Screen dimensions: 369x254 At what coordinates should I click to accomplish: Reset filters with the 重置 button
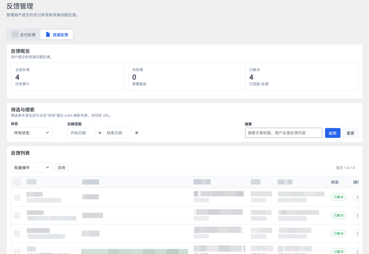click(x=350, y=133)
